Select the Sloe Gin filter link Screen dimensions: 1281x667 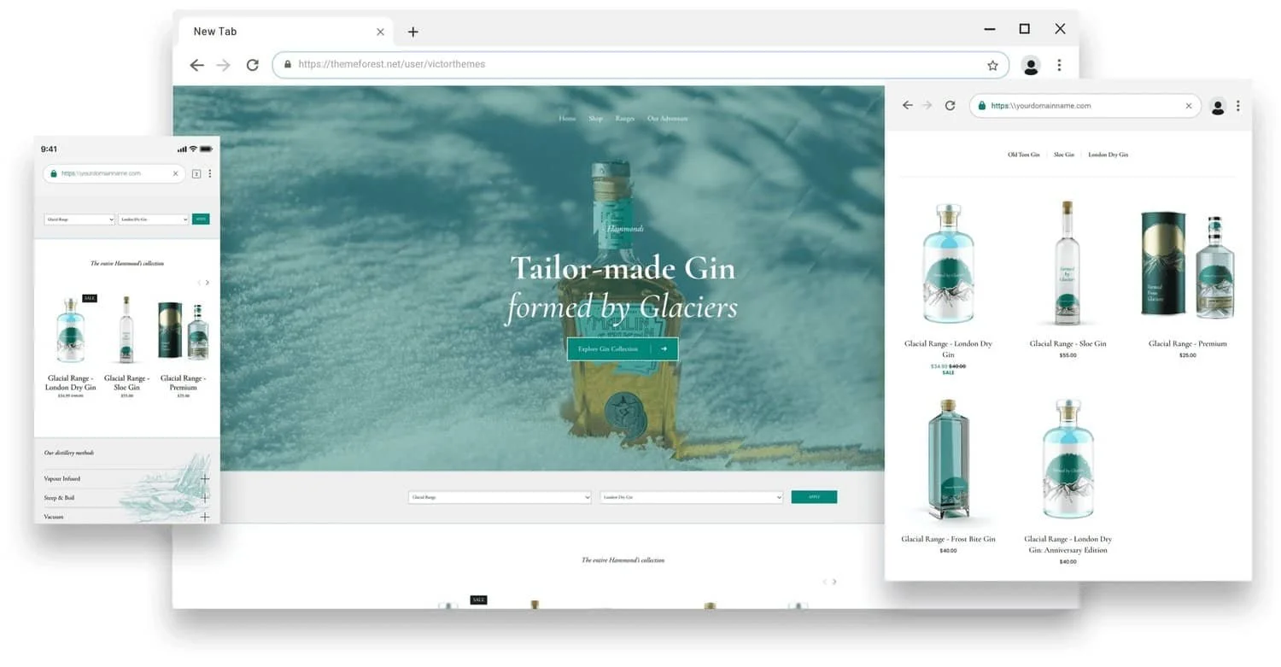coord(1064,155)
